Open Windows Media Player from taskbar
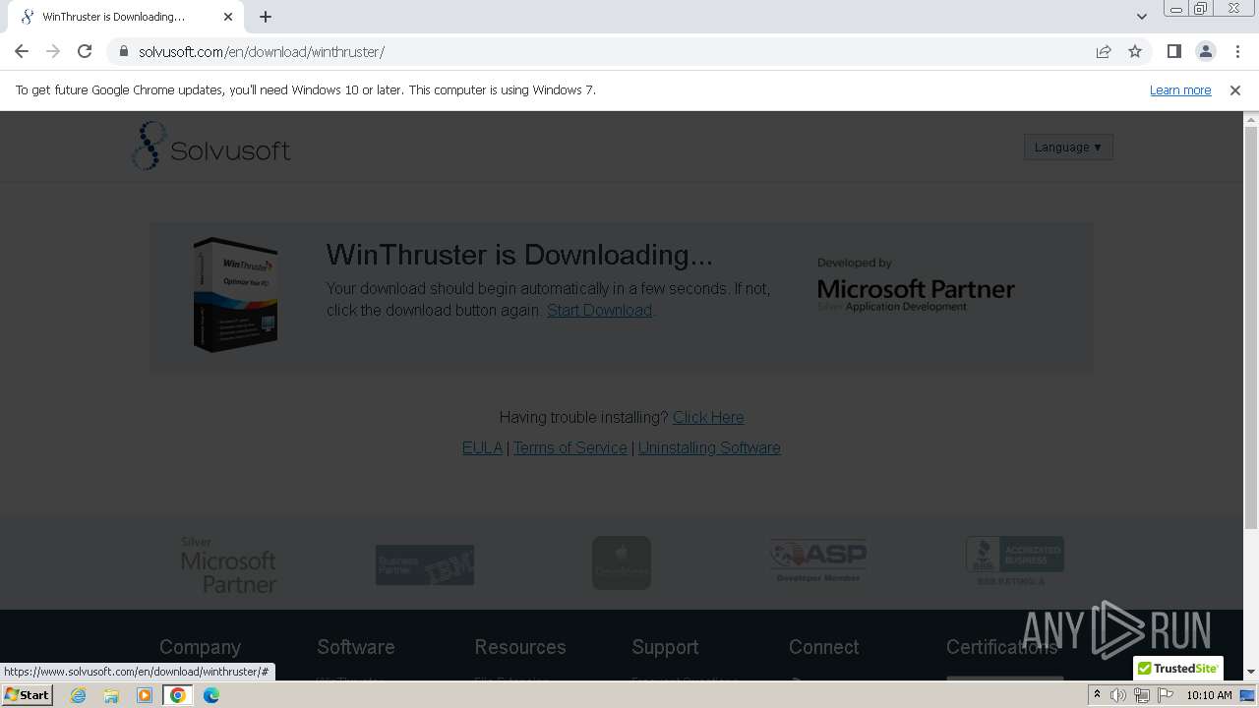The width and height of the screenshot is (1259, 708). (x=145, y=695)
